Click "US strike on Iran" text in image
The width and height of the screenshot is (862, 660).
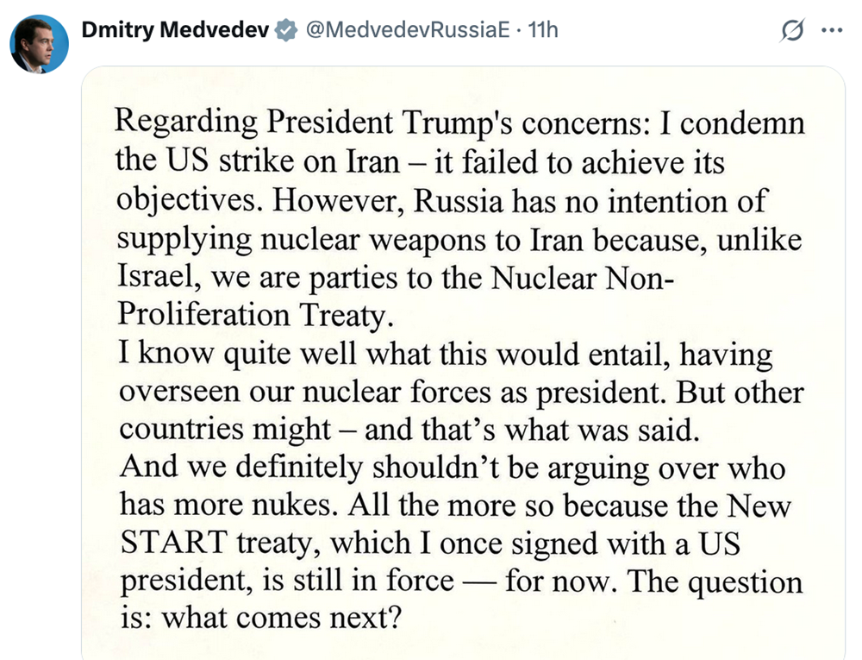pos(282,161)
